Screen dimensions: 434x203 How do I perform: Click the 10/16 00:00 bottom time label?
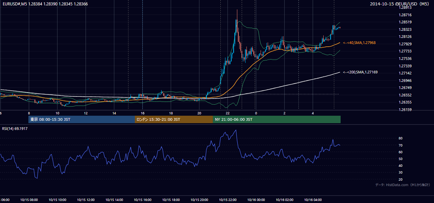pos(256,200)
